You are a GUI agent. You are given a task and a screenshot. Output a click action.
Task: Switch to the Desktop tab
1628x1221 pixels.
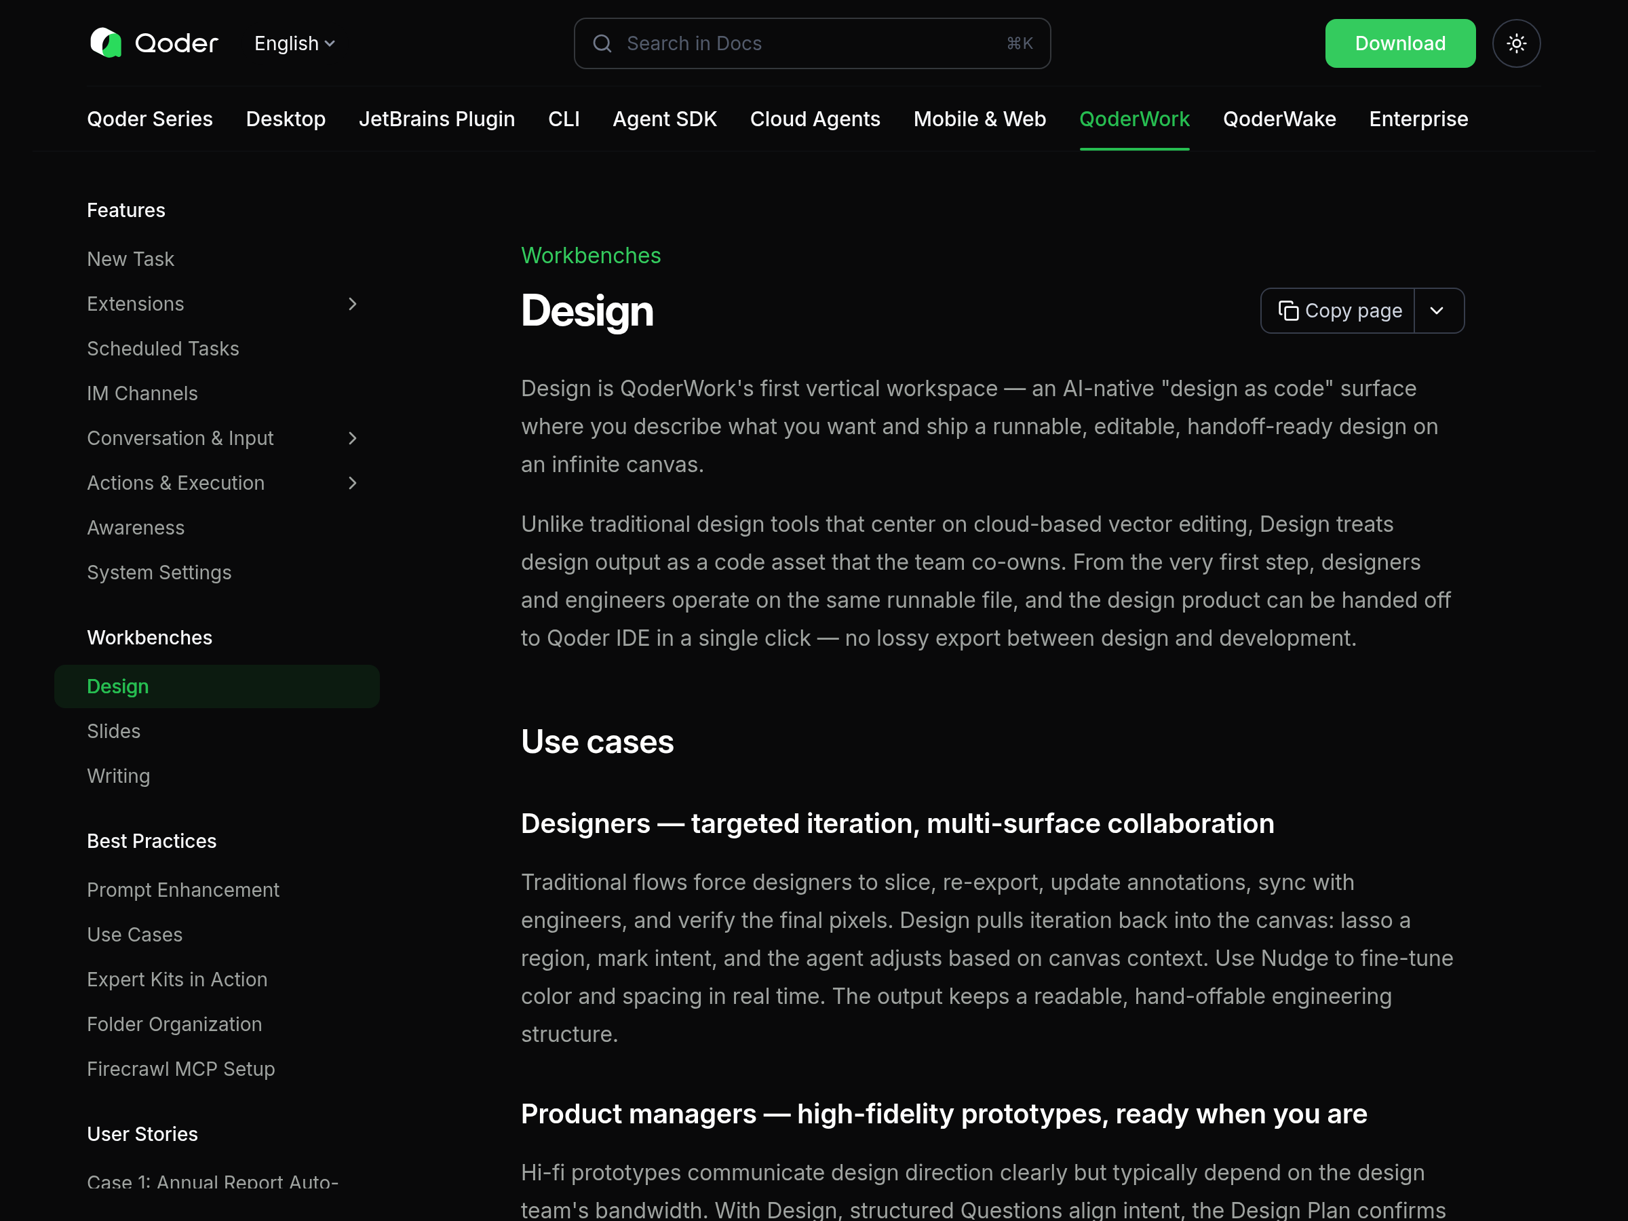pyautogui.click(x=286, y=119)
